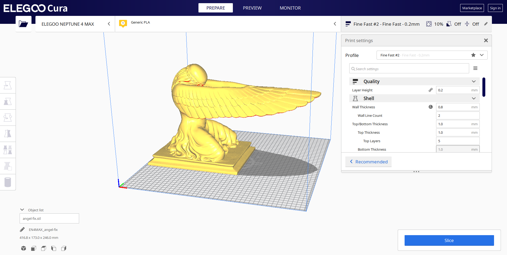Select the Scale tool in left toolbar
Screen dimensions: 507x255
[8, 101]
